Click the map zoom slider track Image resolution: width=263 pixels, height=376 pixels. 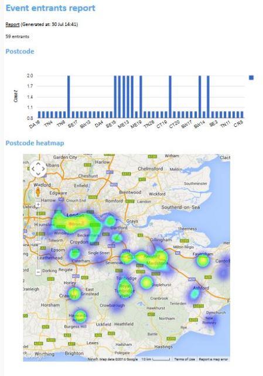(x=38, y=239)
